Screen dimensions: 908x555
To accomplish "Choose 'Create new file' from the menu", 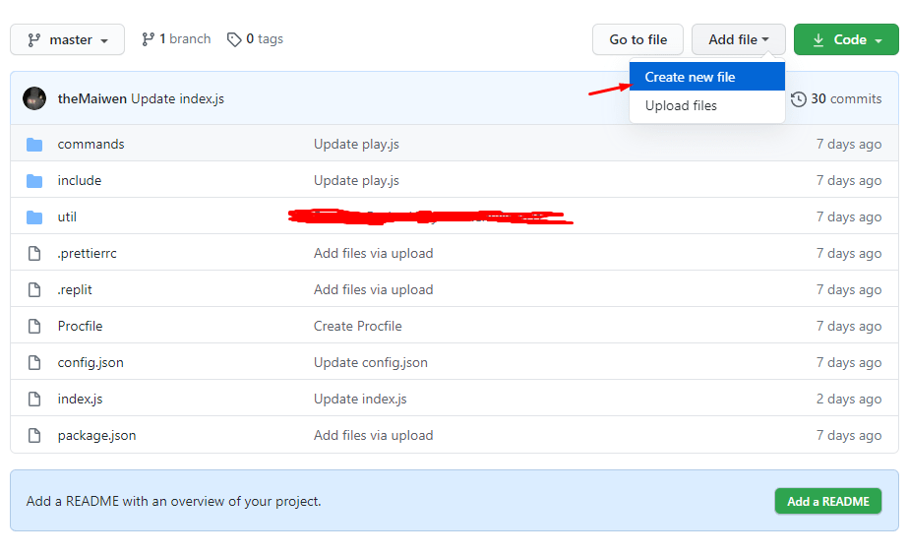I will [x=707, y=77].
